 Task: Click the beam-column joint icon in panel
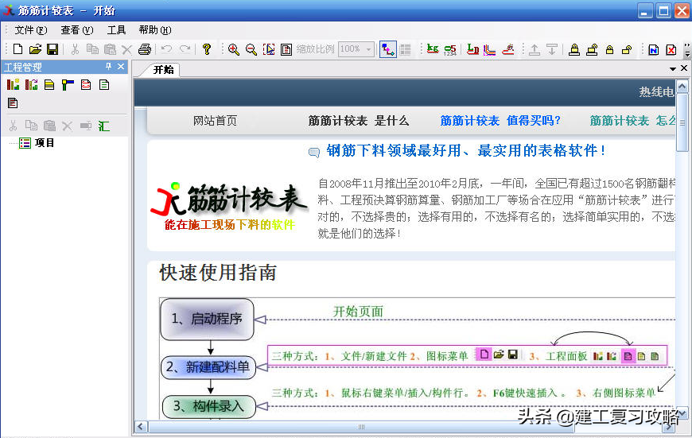point(68,85)
